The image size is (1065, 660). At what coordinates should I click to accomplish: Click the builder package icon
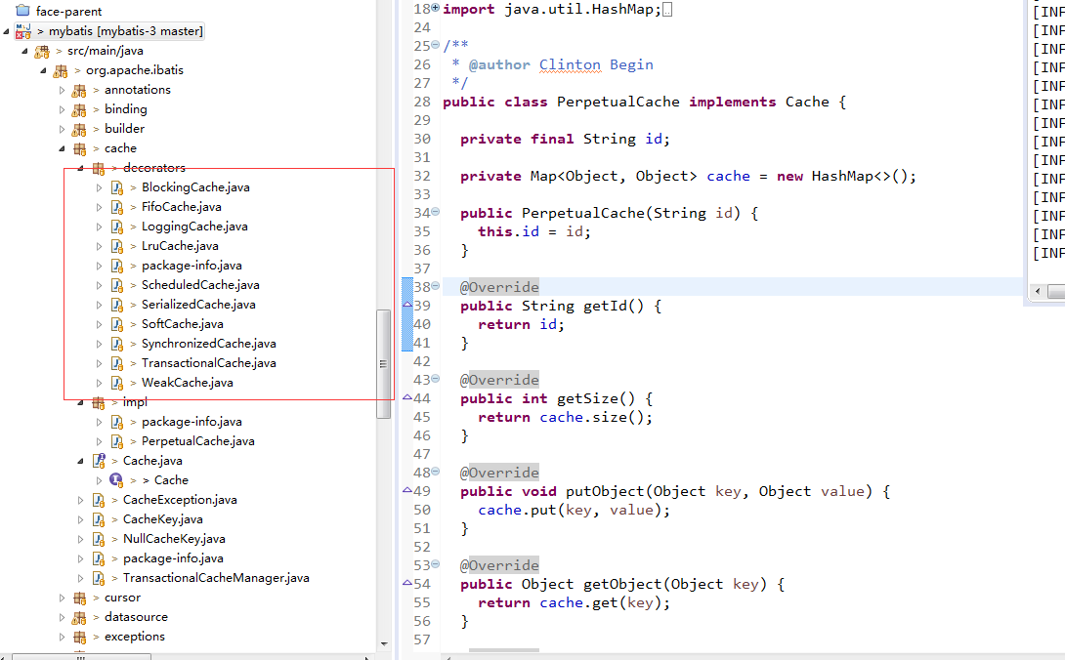point(79,129)
